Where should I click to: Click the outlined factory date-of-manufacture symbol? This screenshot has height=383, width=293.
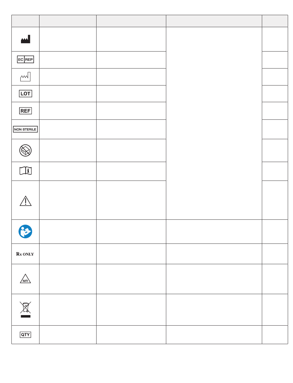point(25,77)
